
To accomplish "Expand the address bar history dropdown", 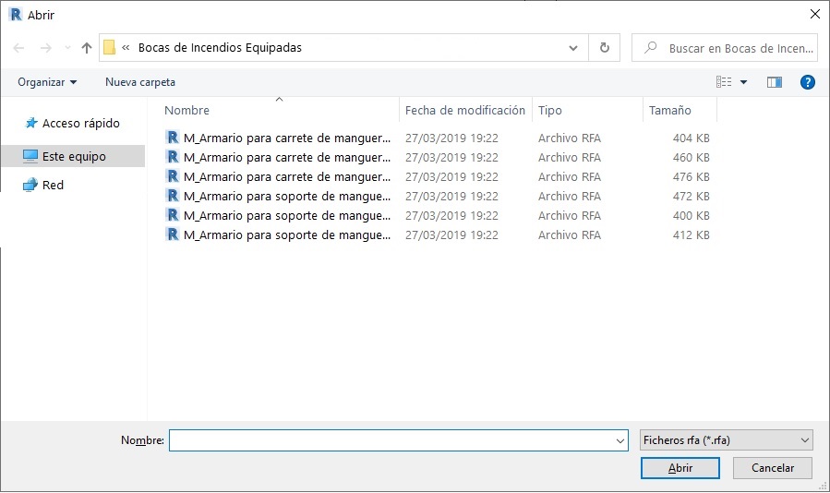I will [x=573, y=48].
